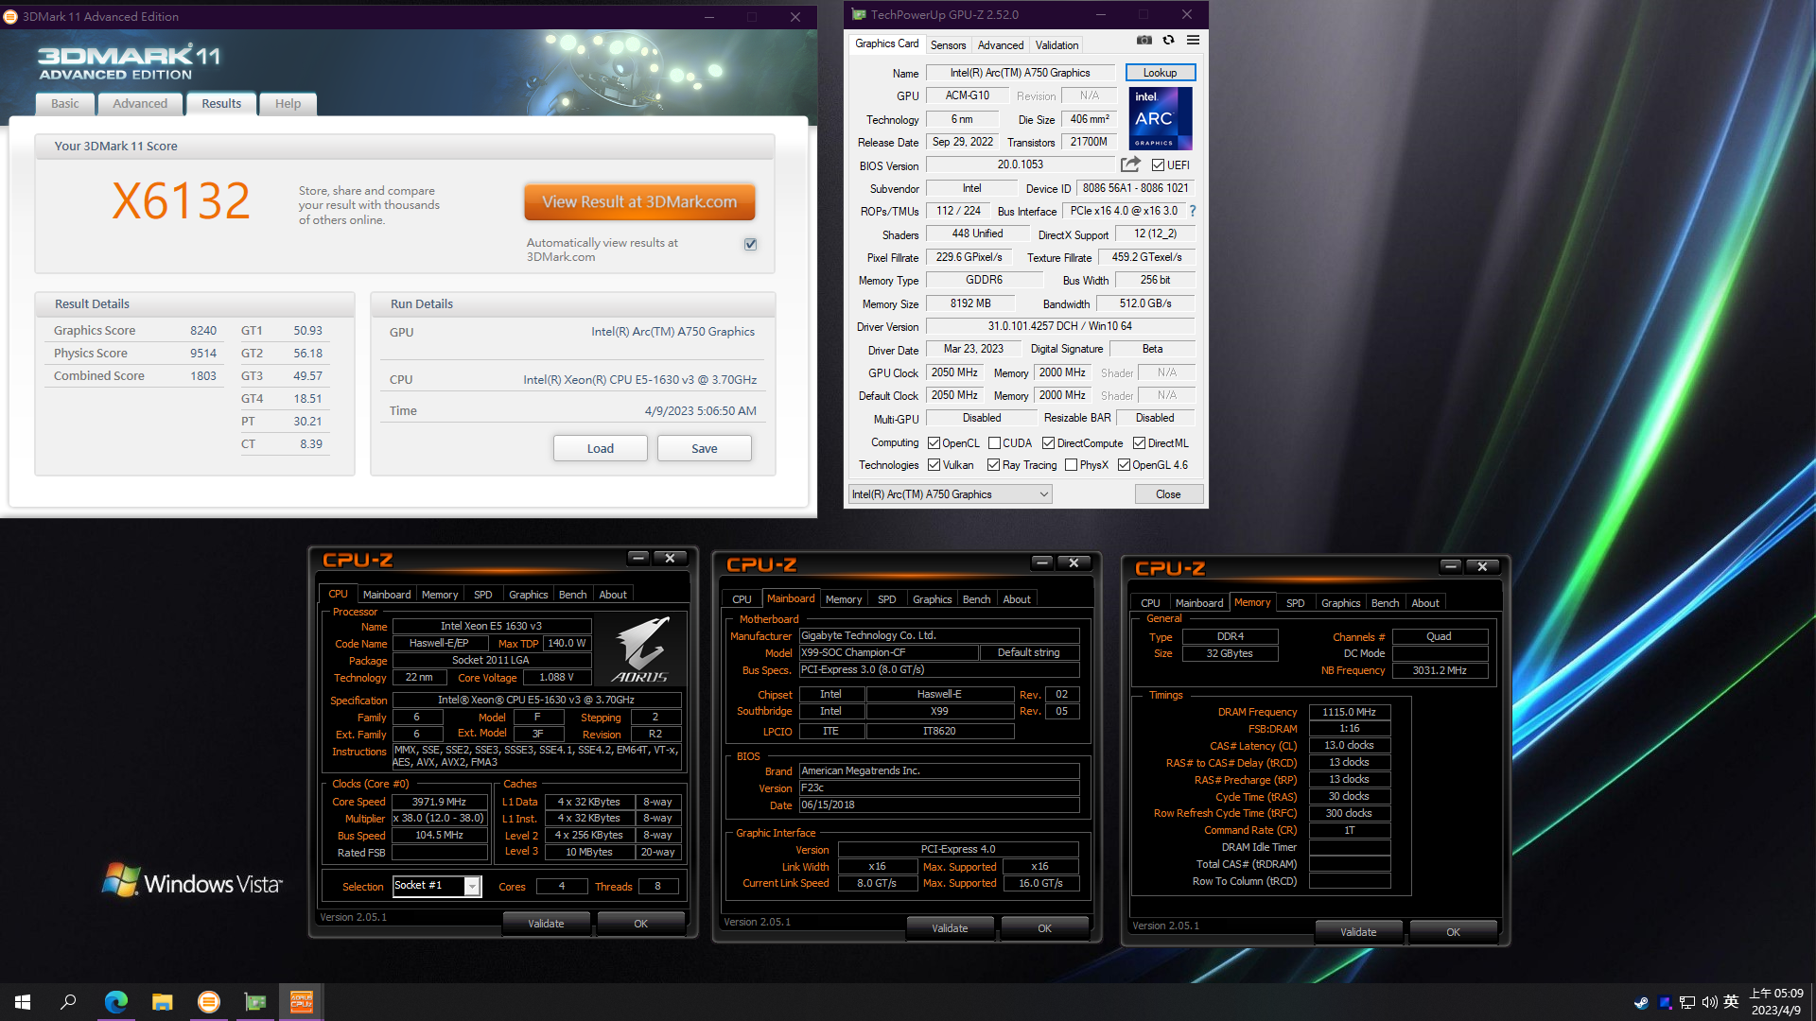The height and width of the screenshot is (1021, 1816).
Task: Switch to 3DMark Basic tab
Action: (65, 103)
